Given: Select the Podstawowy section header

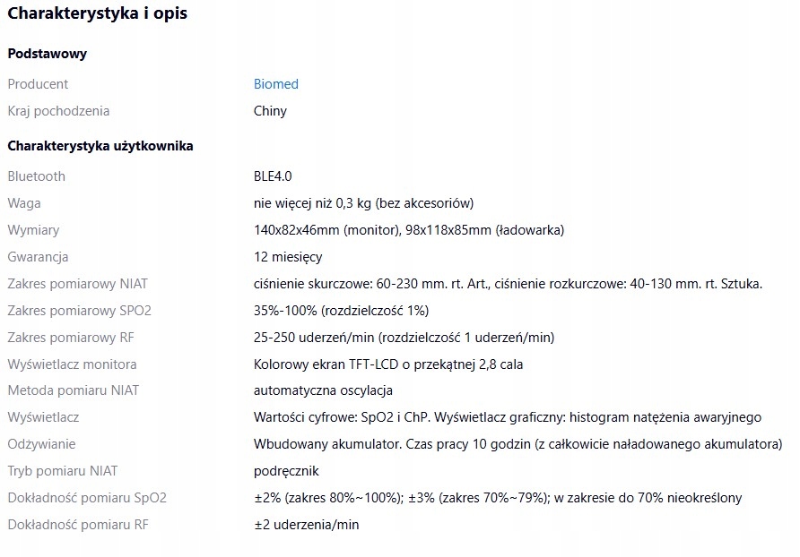Looking at the screenshot, I should pos(47,54).
